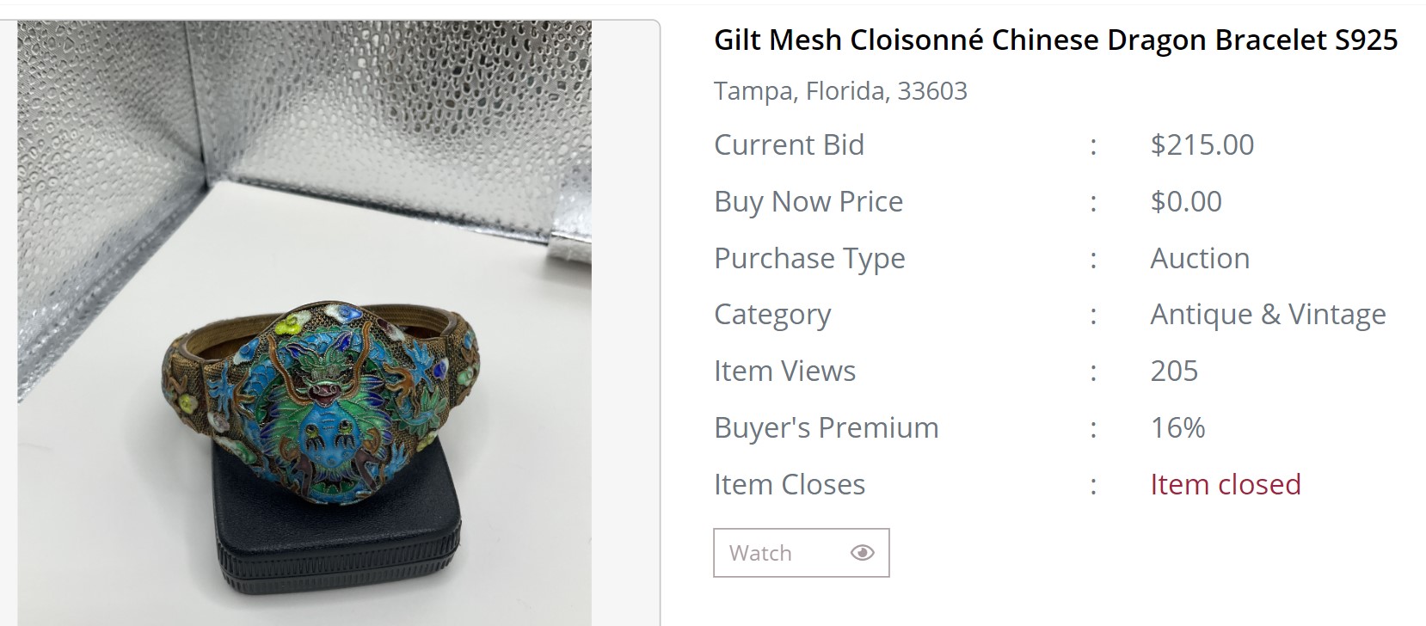The image size is (1426, 626).
Task: Click the eye icon in the Watch button
Action: click(x=862, y=553)
